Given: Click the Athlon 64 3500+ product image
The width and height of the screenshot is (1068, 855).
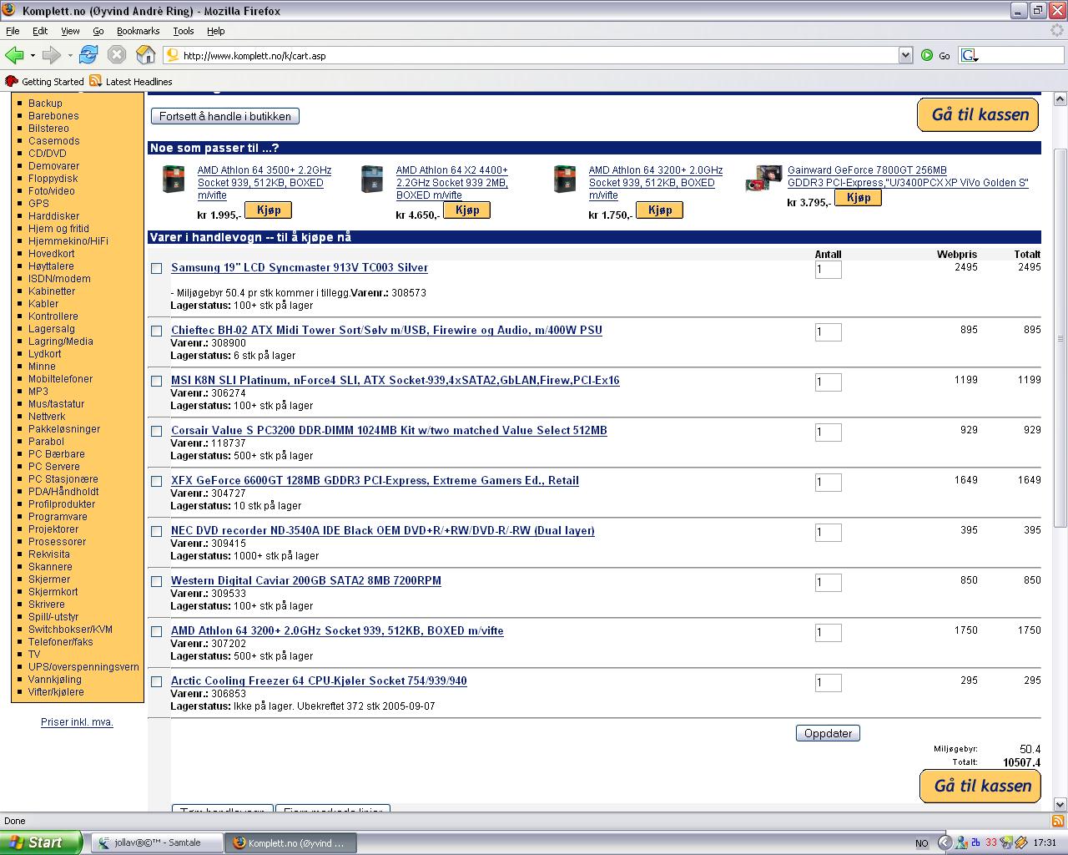Looking at the screenshot, I should (x=174, y=180).
